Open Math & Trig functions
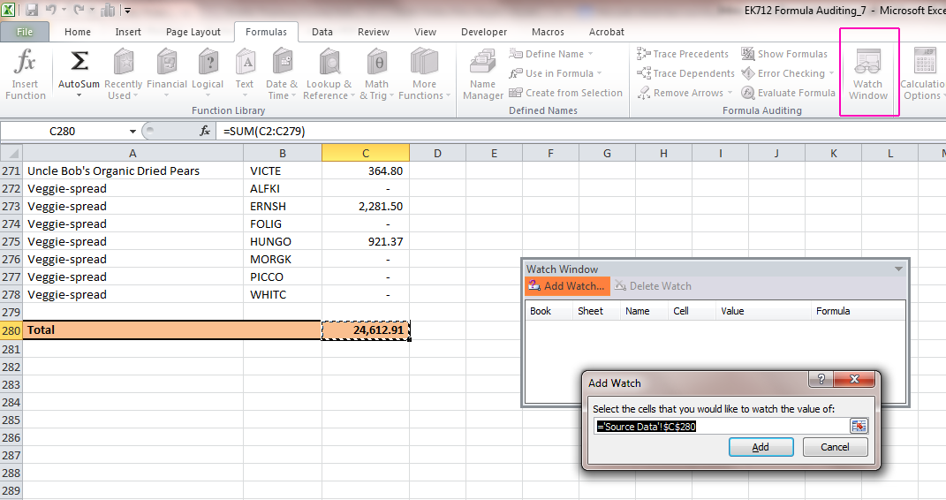This screenshot has height=500, width=946. [376, 74]
